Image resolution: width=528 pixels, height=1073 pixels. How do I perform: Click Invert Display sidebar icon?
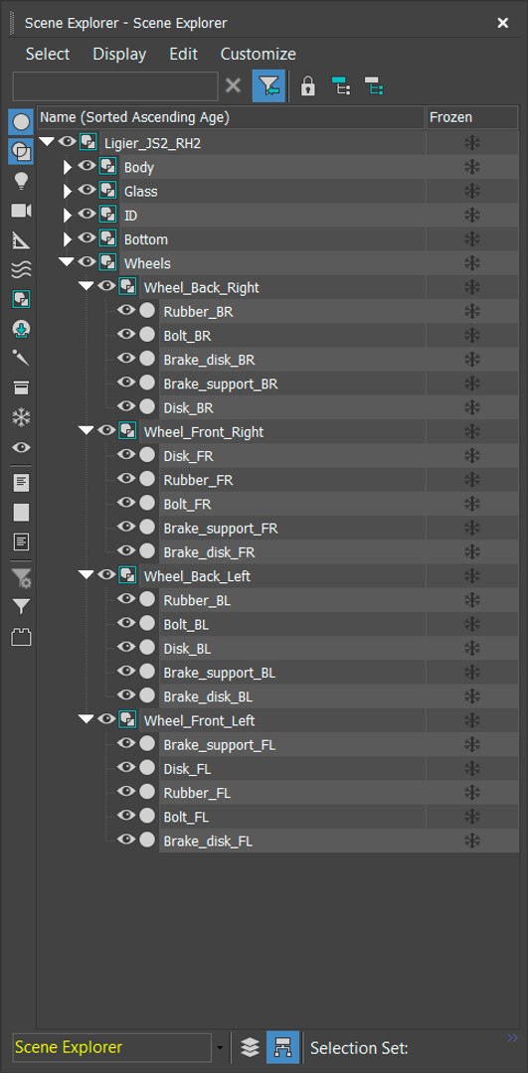[x=21, y=542]
